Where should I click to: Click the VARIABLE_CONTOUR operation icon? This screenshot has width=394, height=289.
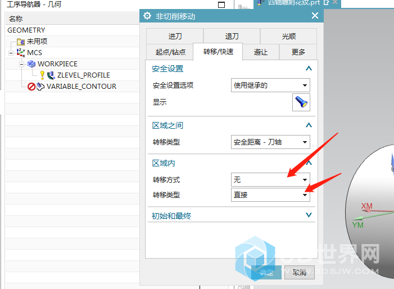point(40,87)
